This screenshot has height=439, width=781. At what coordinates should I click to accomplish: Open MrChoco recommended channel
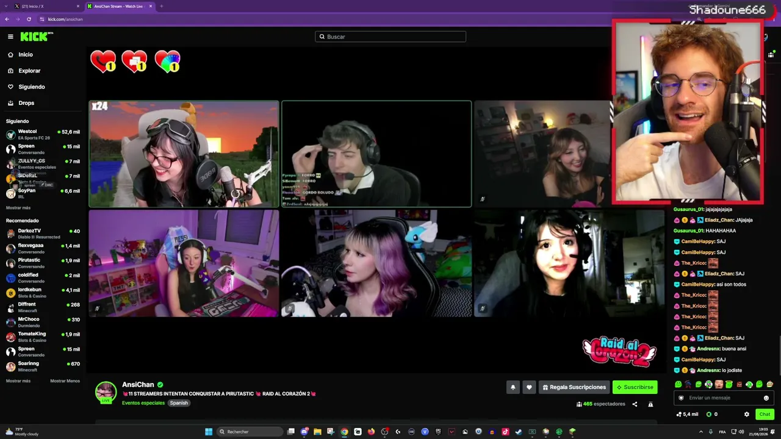43,322
